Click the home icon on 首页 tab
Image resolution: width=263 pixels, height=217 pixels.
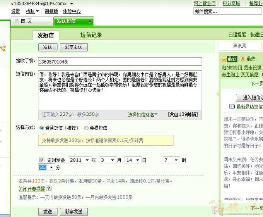pos(17,21)
